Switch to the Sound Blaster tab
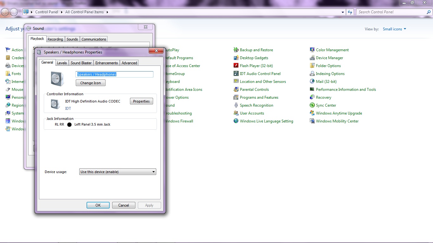This screenshot has height=243, width=433. [x=81, y=63]
